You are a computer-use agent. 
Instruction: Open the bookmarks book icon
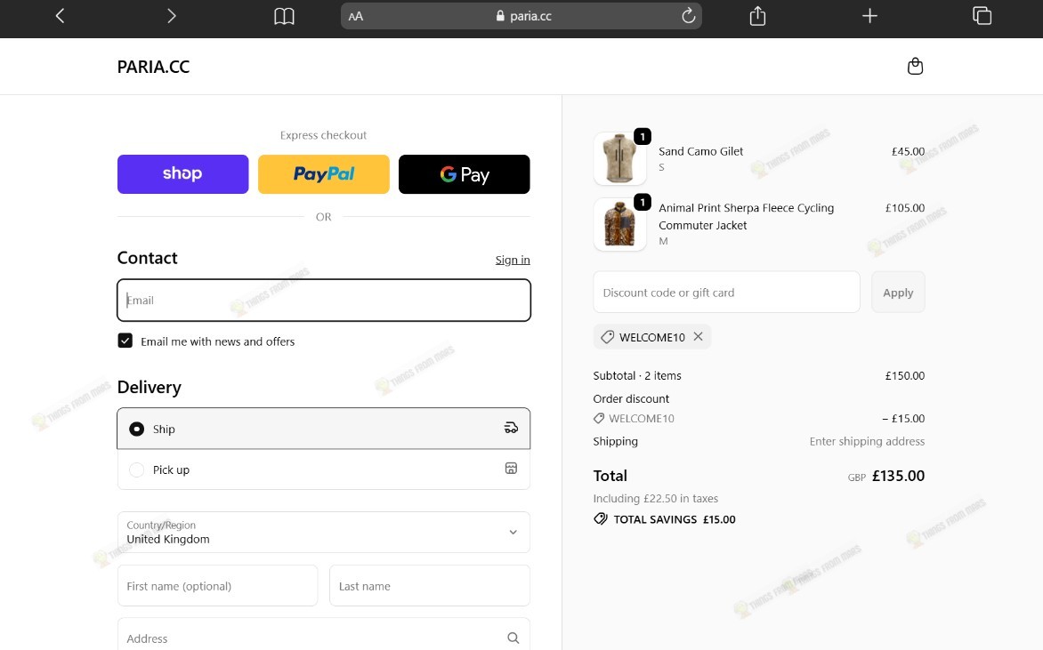coord(284,16)
